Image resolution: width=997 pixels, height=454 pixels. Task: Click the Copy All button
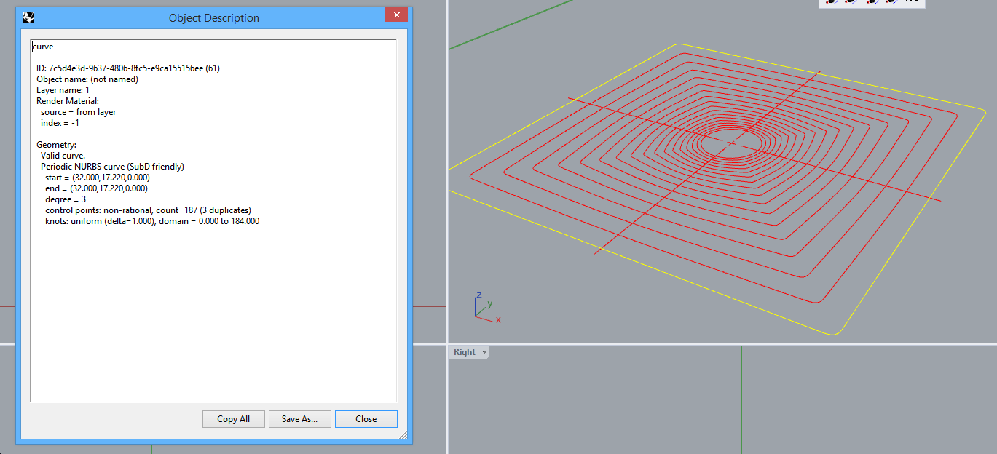(233, 419)
